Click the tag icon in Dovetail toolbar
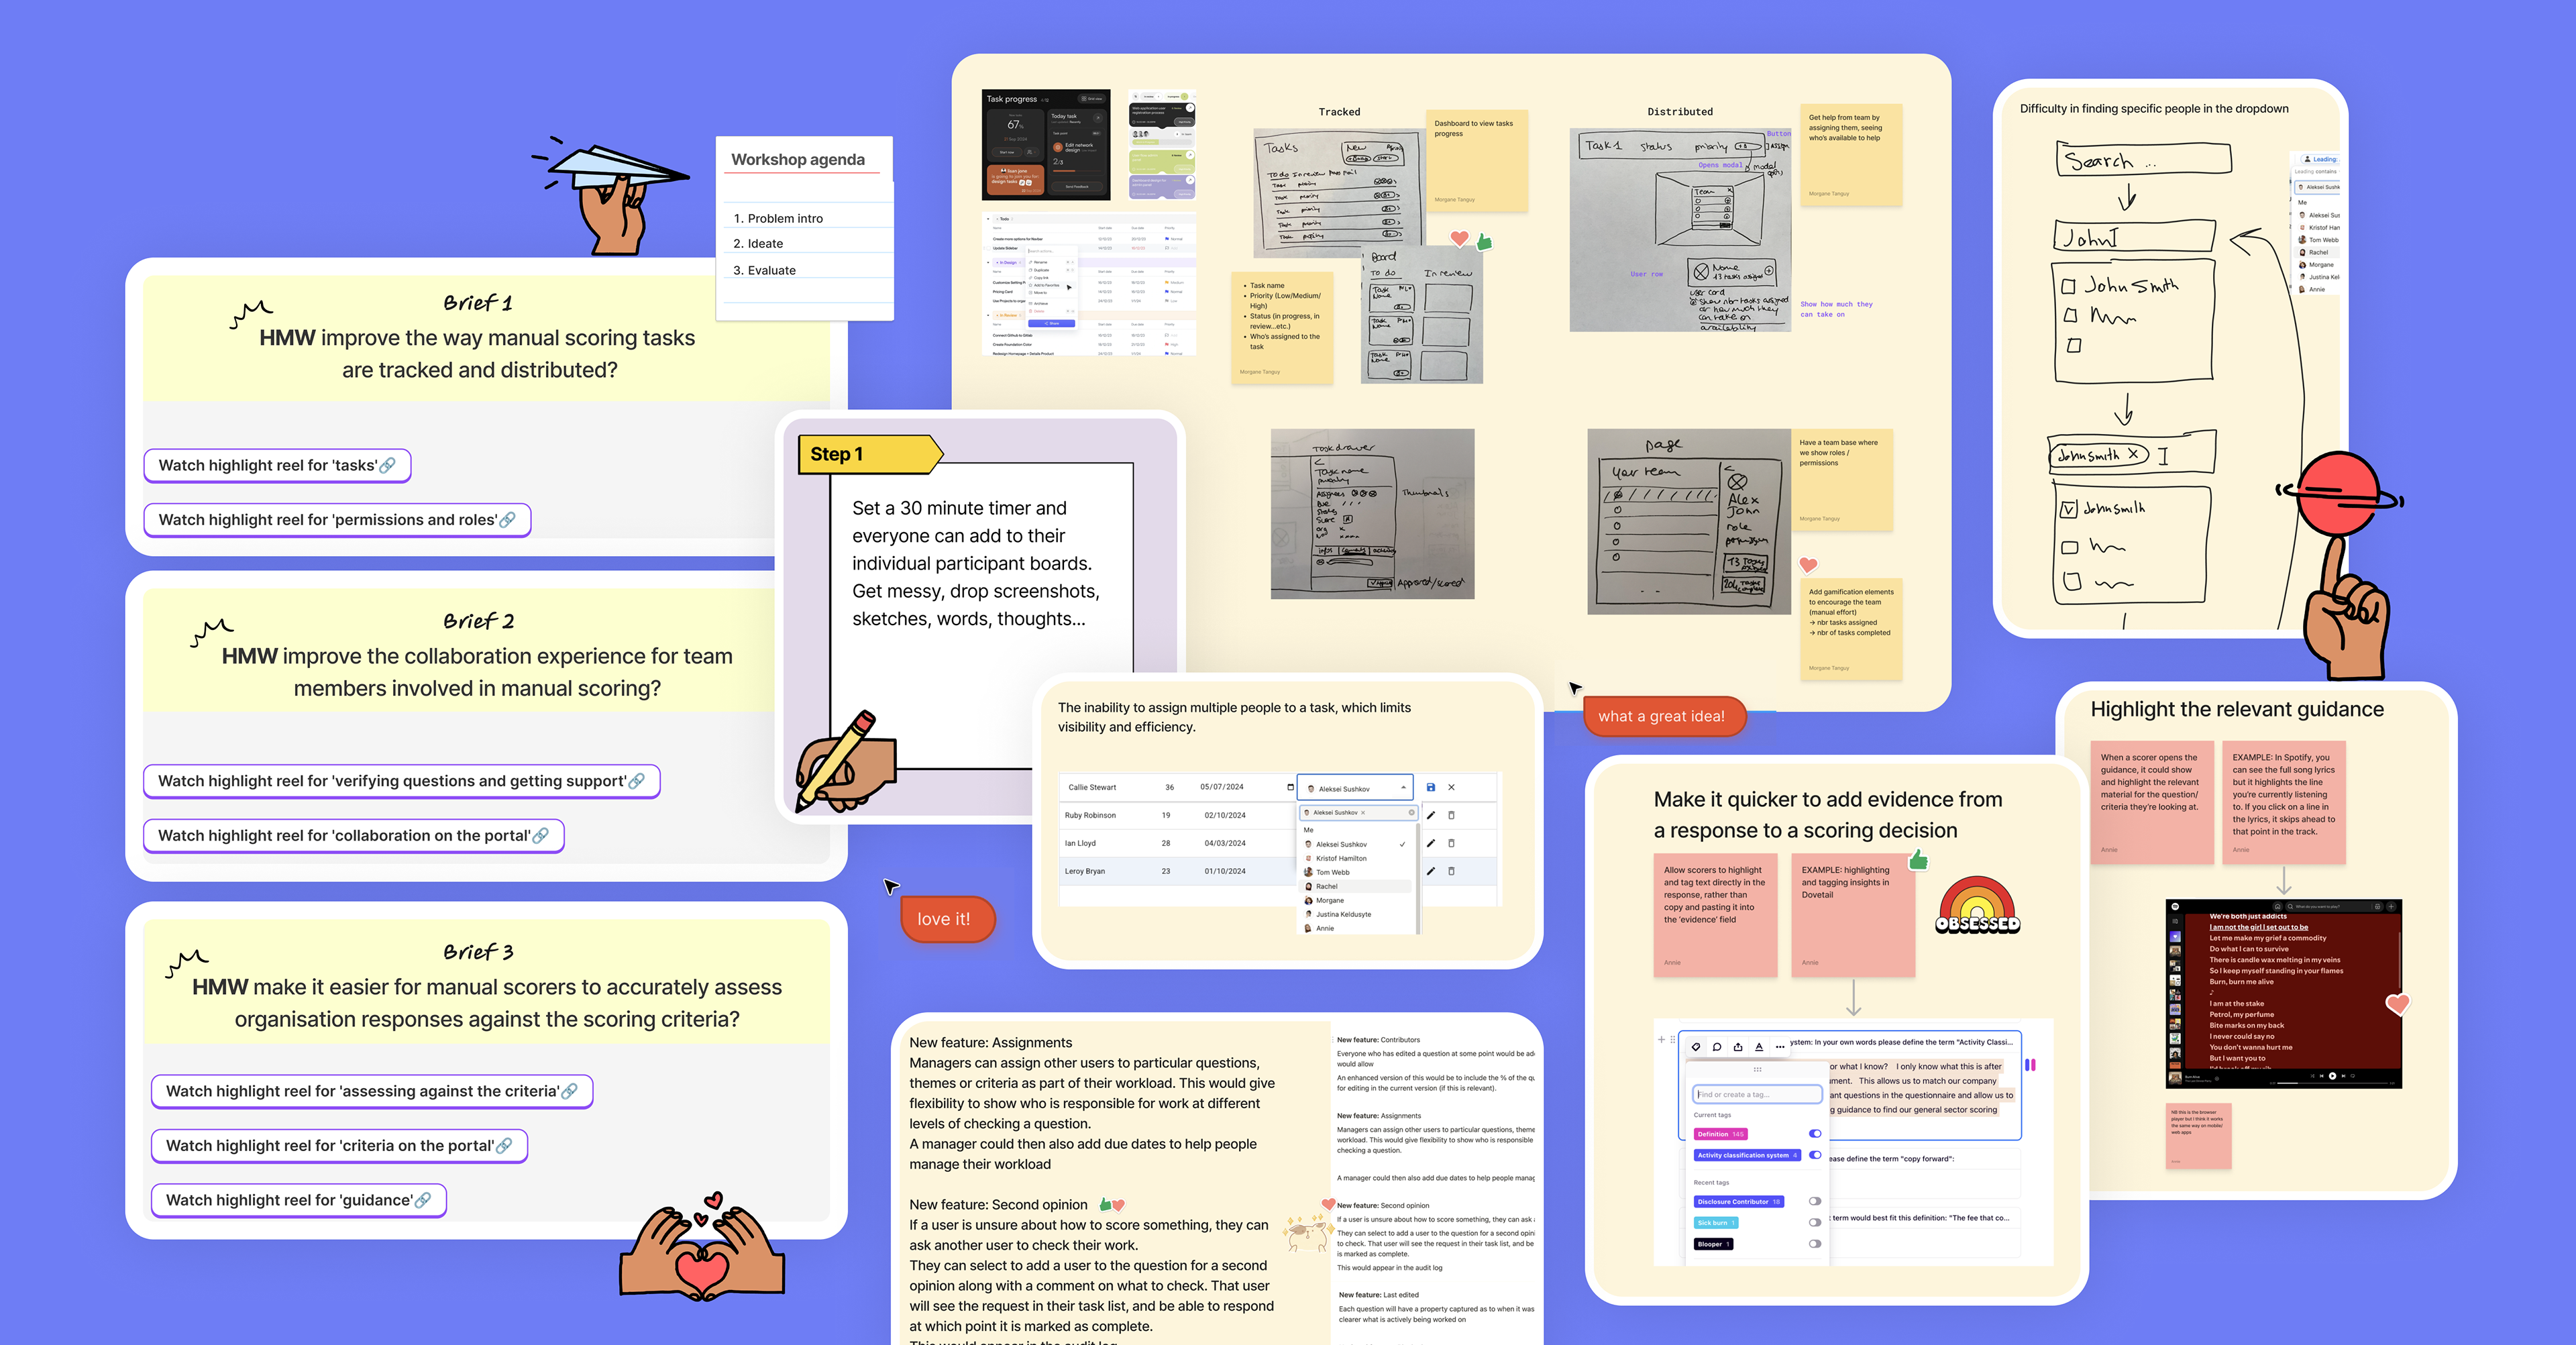 pos(1696,1047)
